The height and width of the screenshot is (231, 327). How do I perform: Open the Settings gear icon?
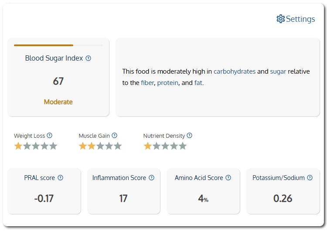pos(280,19)
